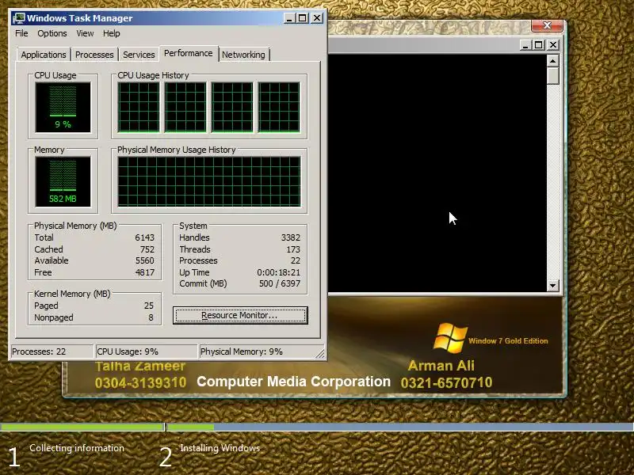Image resolution: width=634 pixels, height=475 pixels.
Task: Click the Physical Memory Usage History graph
Action: click(209, 182)
